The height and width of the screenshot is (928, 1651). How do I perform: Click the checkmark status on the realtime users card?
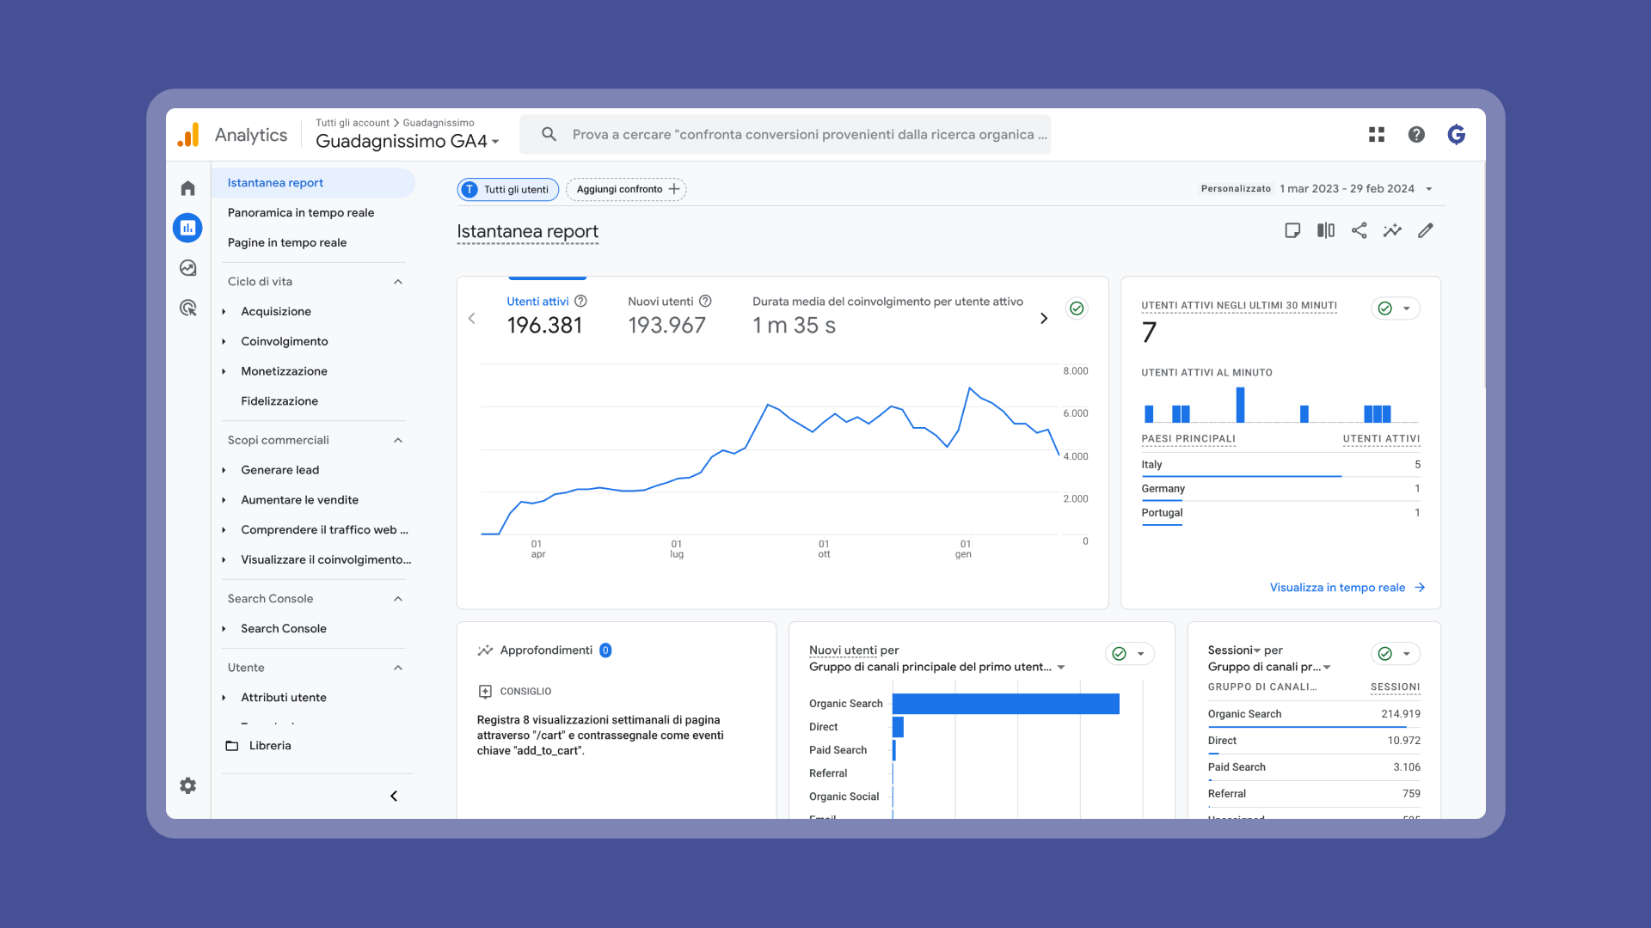(x=1385, y=308)
